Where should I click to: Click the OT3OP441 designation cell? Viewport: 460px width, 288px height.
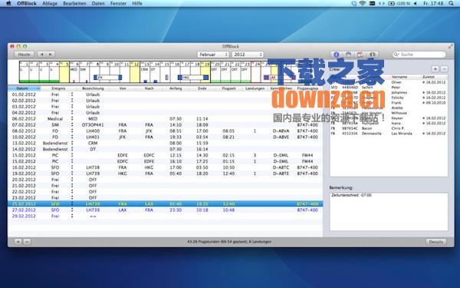(93, 124)
